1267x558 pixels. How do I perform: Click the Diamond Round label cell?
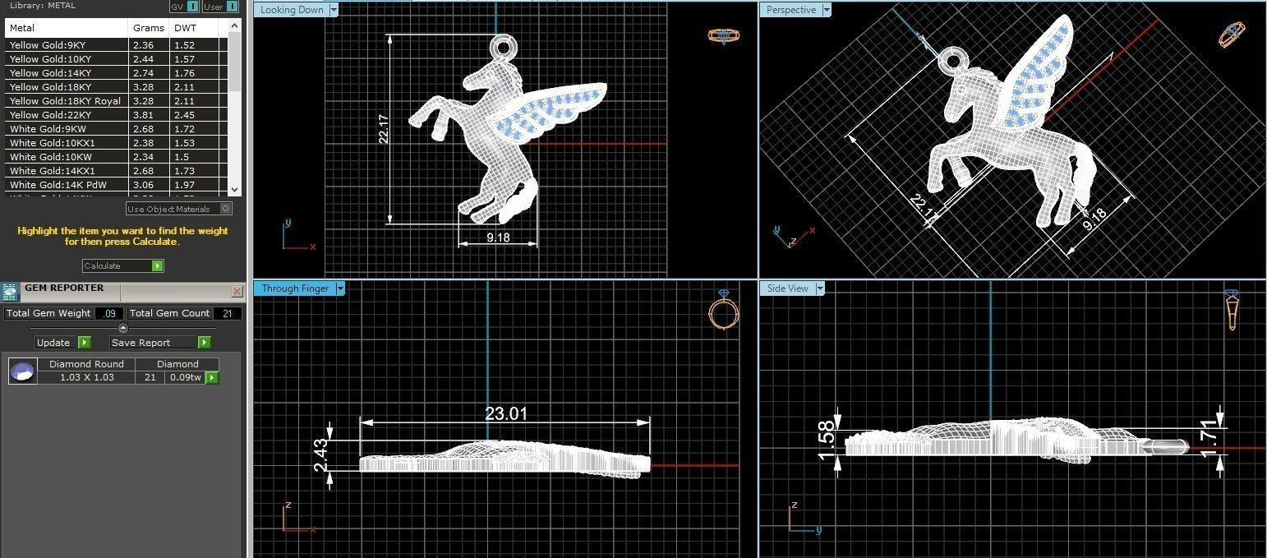coord(86,364)
